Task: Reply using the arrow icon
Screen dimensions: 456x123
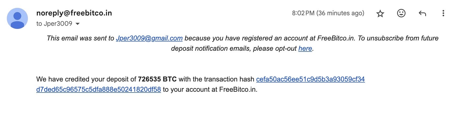Action: click(x=422, y=13)
